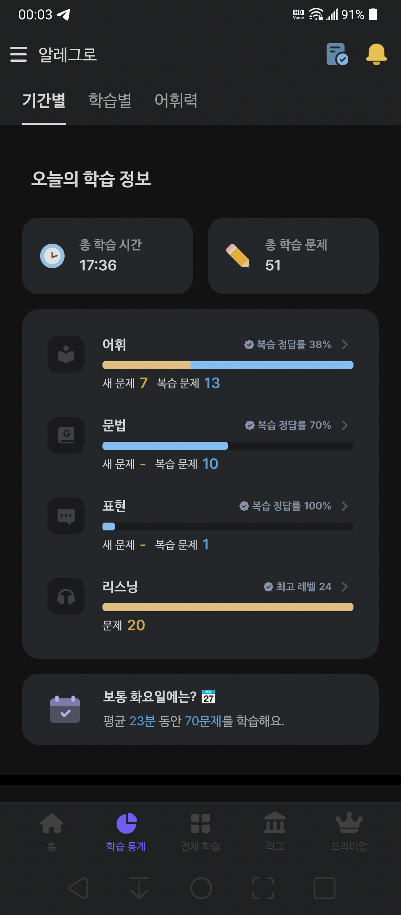Switch to the 학습별 tab
The height and width of the screenshot is (915, 401).
110,100
